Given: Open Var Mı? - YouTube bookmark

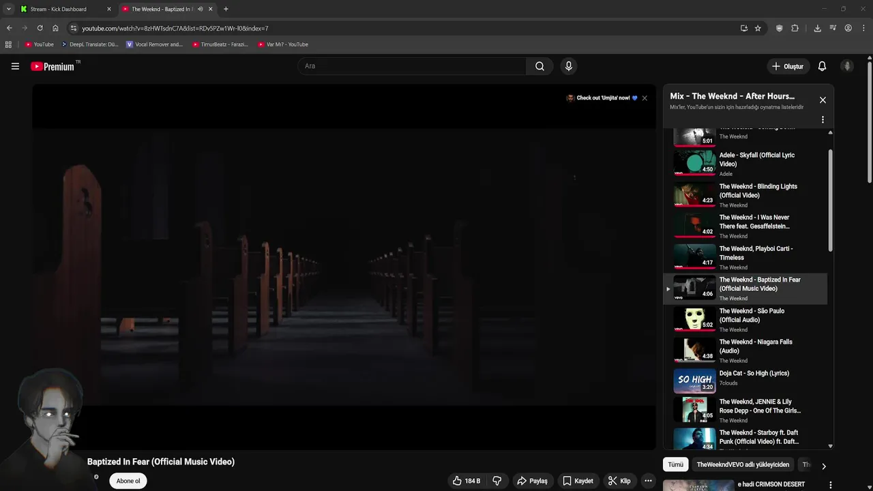Looking at the screenshot, I should click(283, 44).
